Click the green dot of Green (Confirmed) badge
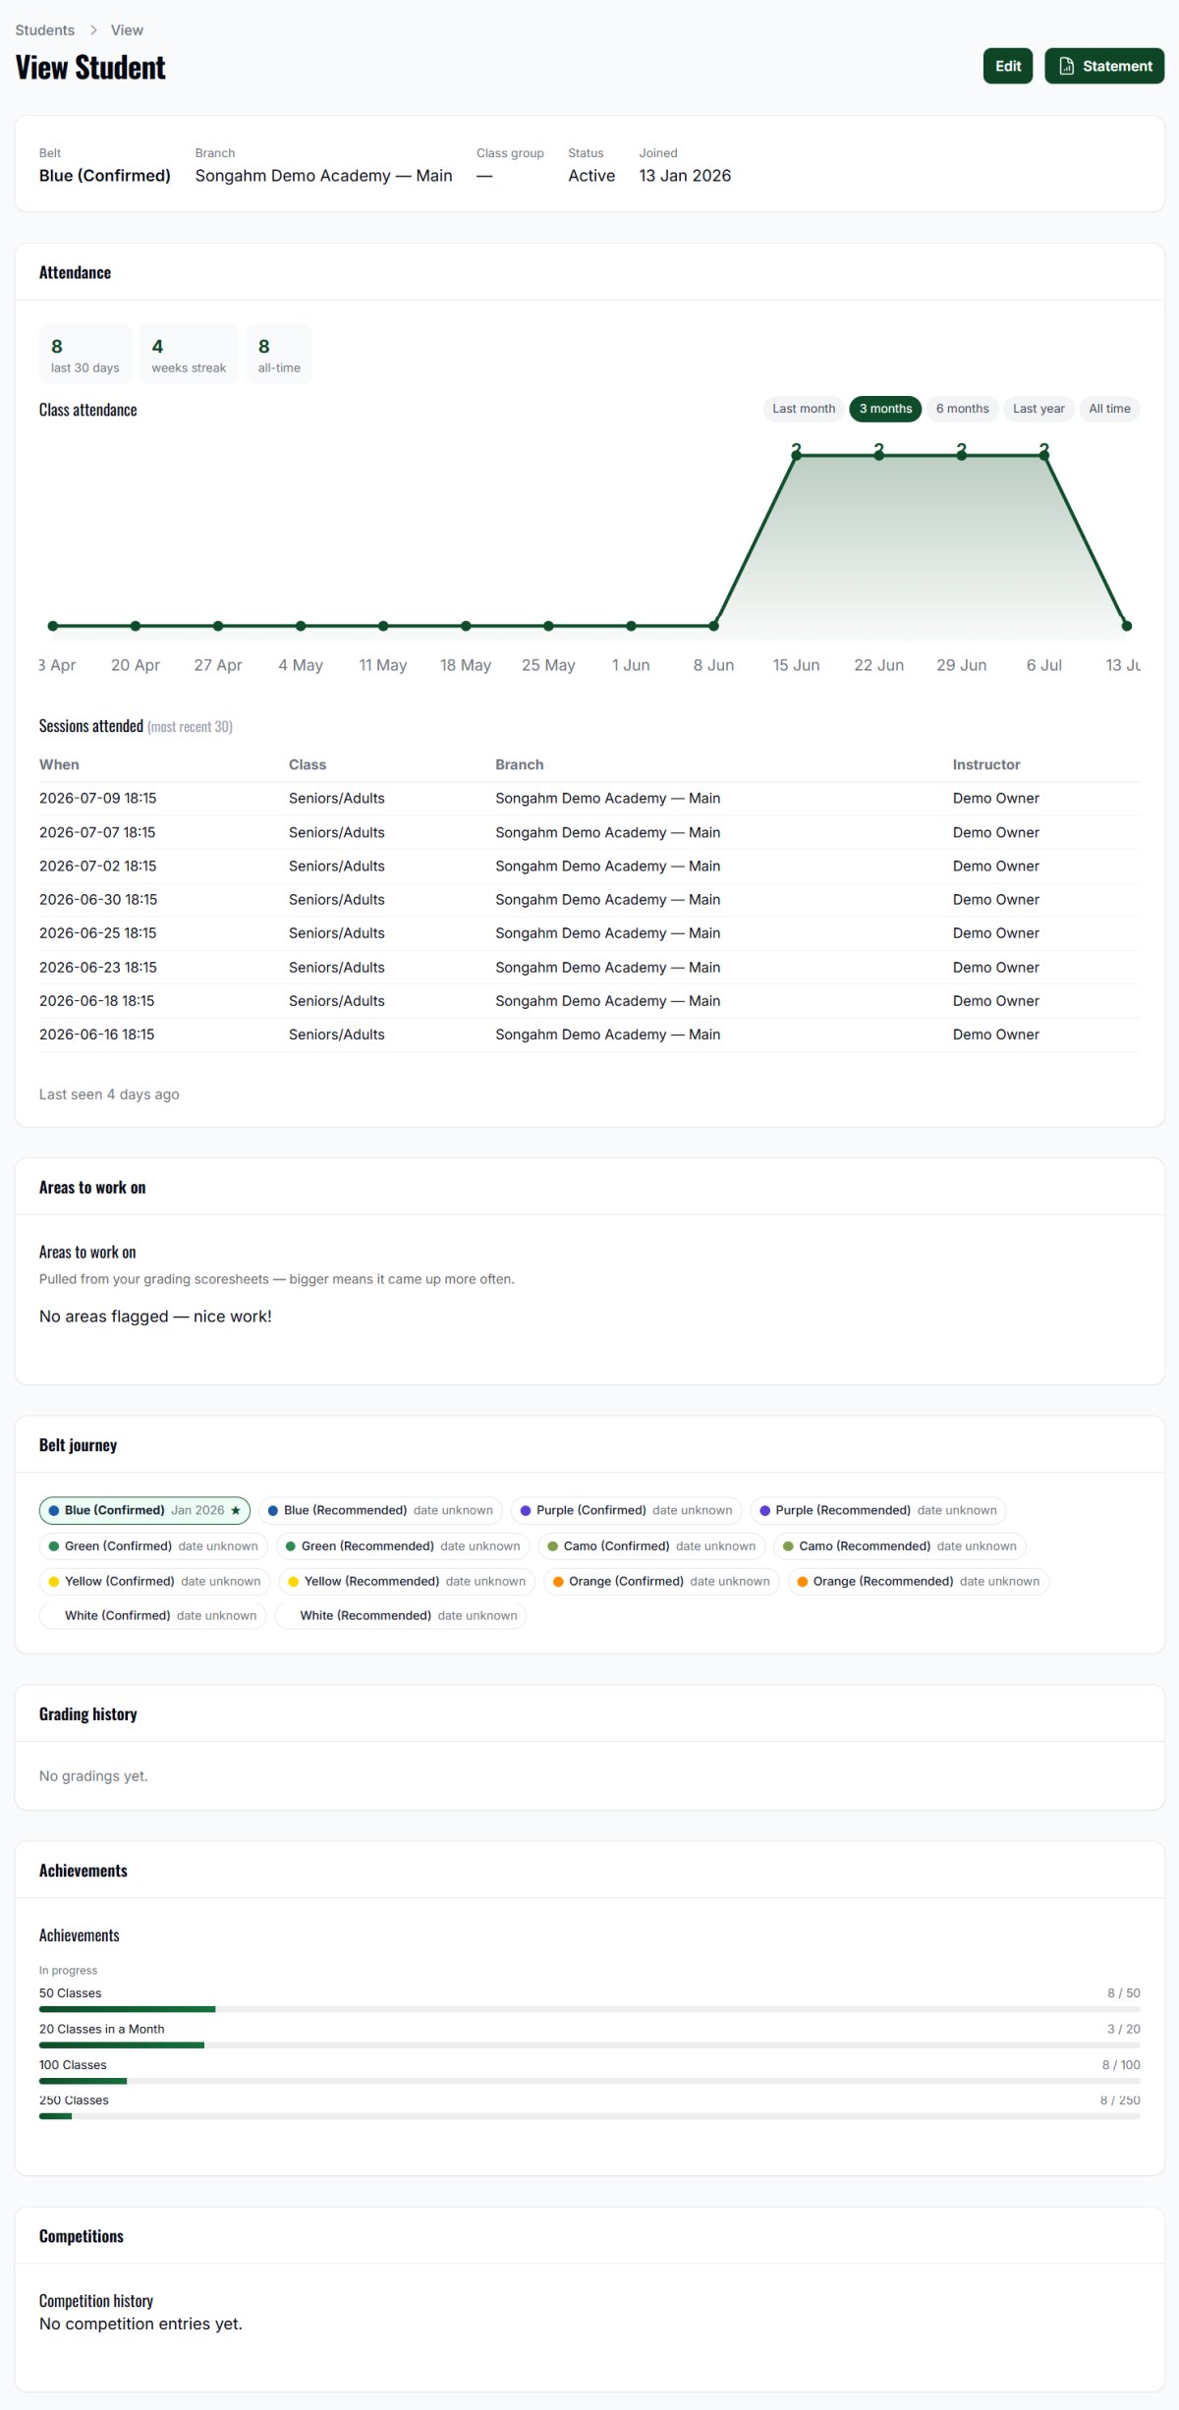 [54, 1545]
